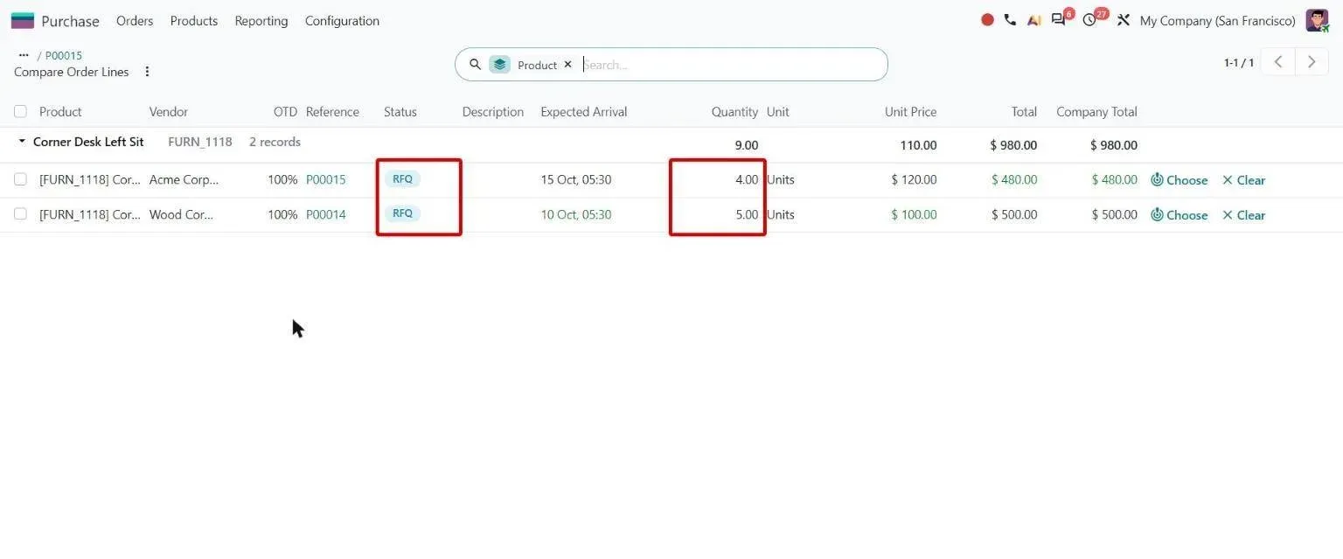The image size is (1343, 559).
Task: Click Clear for the Wood Corner line
Action: coord(1243,215)
